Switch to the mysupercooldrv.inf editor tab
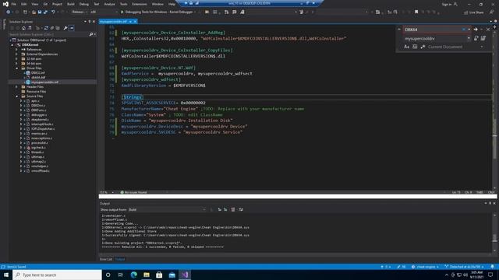499x280 pixels. 113,21
